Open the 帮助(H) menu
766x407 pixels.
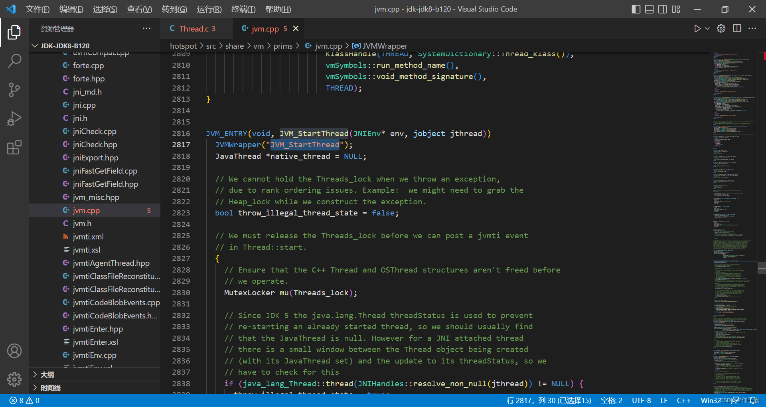tap(278, 9)
